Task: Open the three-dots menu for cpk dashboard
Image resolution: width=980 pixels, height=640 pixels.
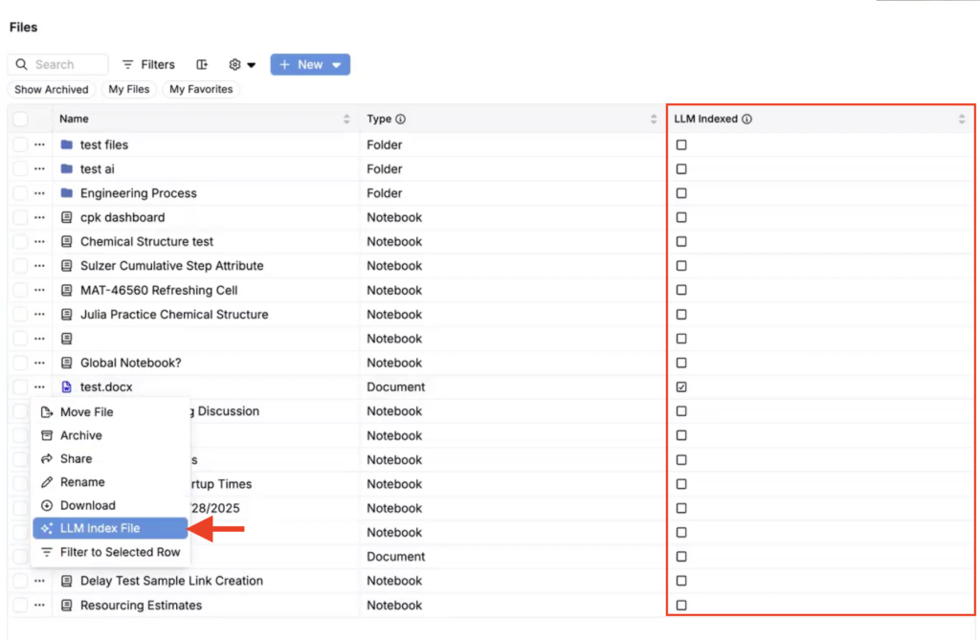Action: (x=39, y=217)
